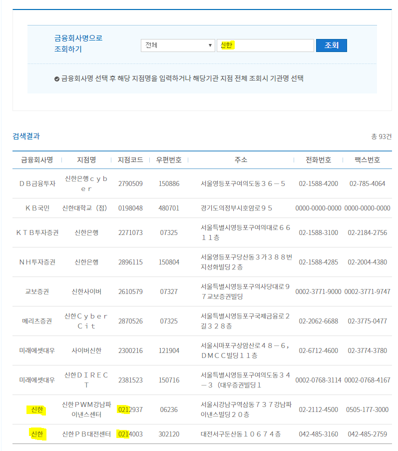Click the 신한ＰＢ대전센터 branch name

pyautogui.click(x=86, y=434)
